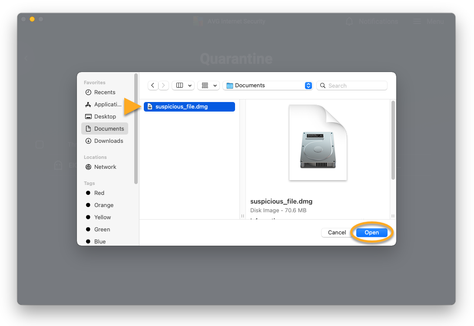Select suspicious_file.dmg in the file list
The image size is (474, 326).
tap(189, 107)
